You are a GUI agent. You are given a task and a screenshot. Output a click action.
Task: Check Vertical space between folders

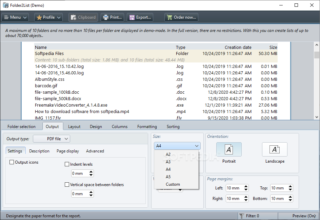pyautogui.click(x=67, y=185)
